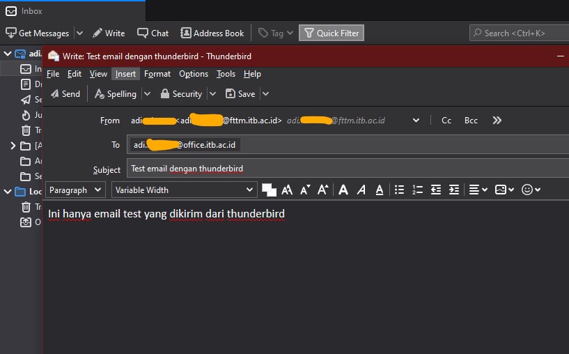
Task: Click the Security button
Action: tap(181, 94)
